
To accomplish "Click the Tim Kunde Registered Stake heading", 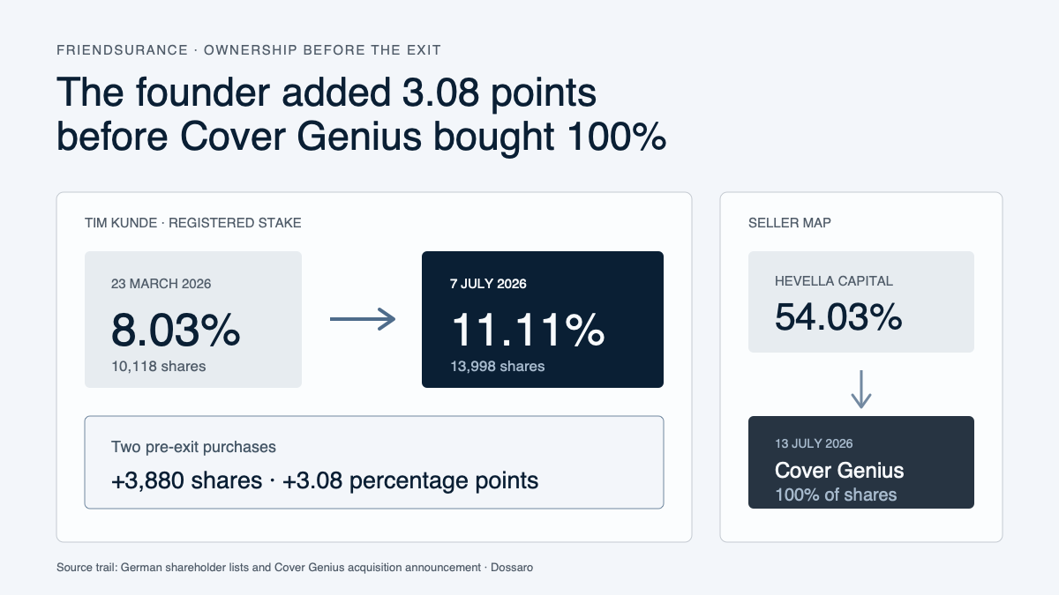I will [193, 223].
